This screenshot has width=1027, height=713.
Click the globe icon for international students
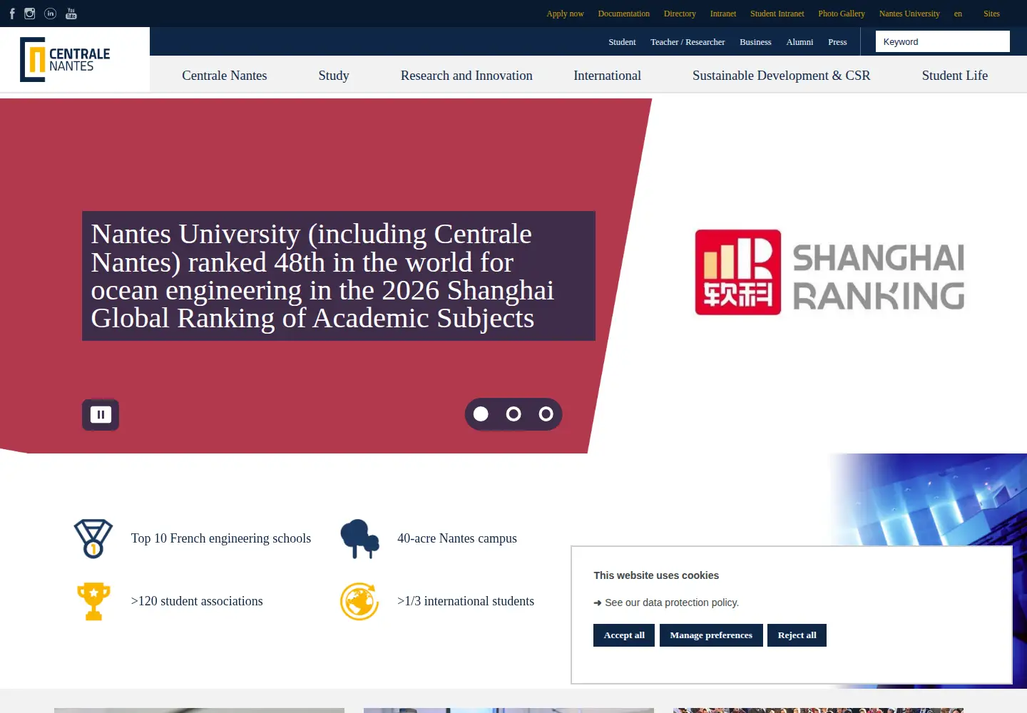pos(359,601)
